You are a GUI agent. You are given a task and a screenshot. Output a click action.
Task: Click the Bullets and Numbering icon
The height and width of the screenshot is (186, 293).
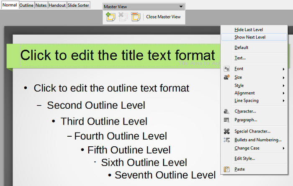tap(226, 140)
